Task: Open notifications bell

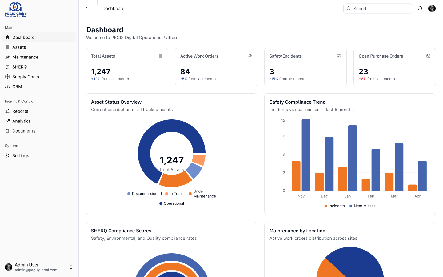Action: [420, 9]
